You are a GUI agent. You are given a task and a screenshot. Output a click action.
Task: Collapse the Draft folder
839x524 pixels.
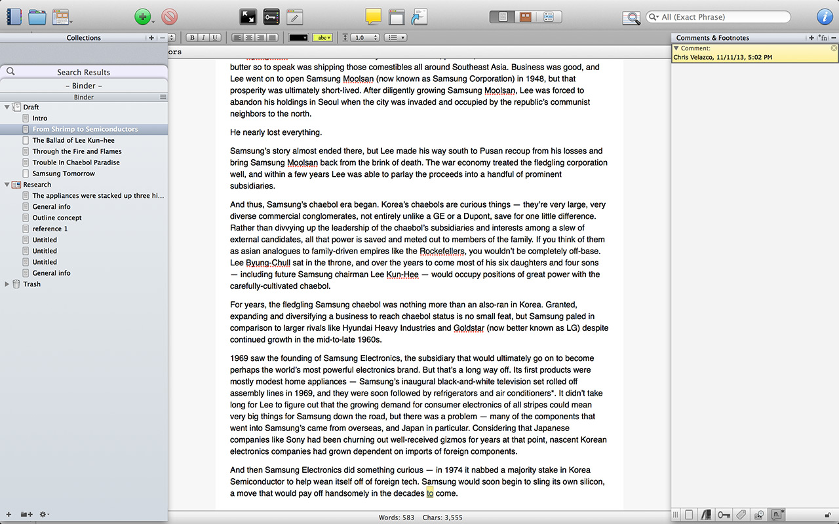[x=7, y=107]
